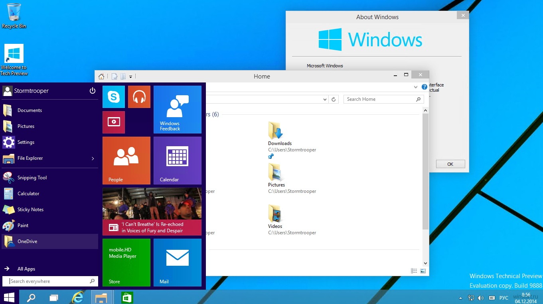
Task: Click the search magnifier in Start search box
Action: coord(93,281)
